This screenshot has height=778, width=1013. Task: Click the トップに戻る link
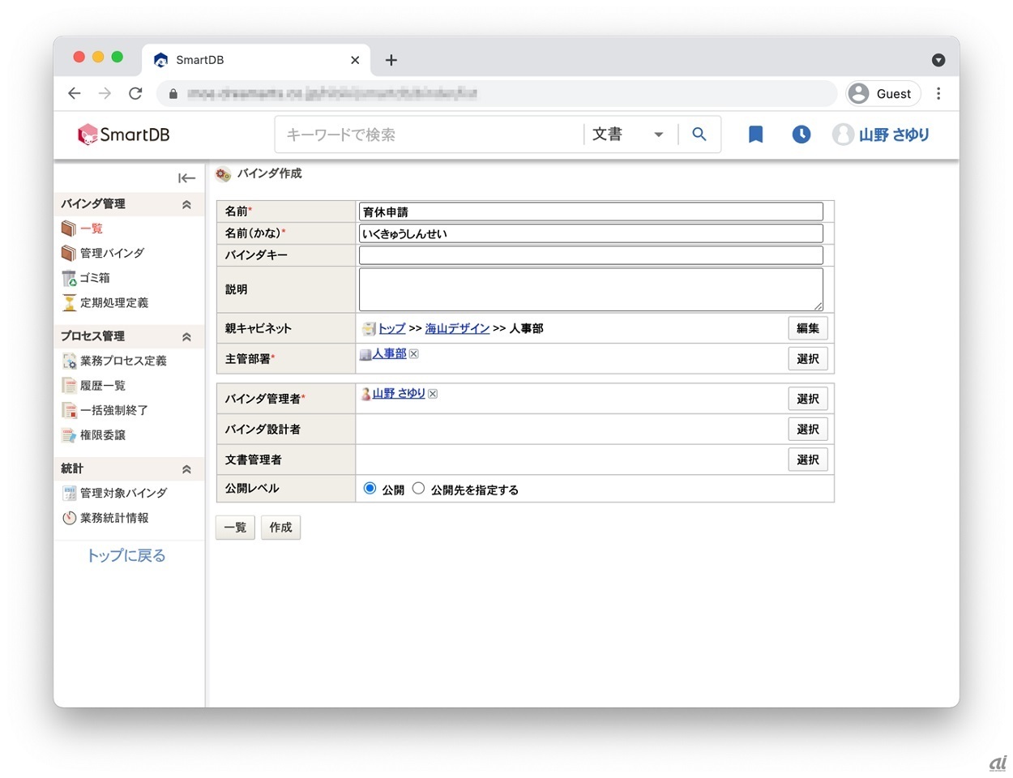coord(126,555)
